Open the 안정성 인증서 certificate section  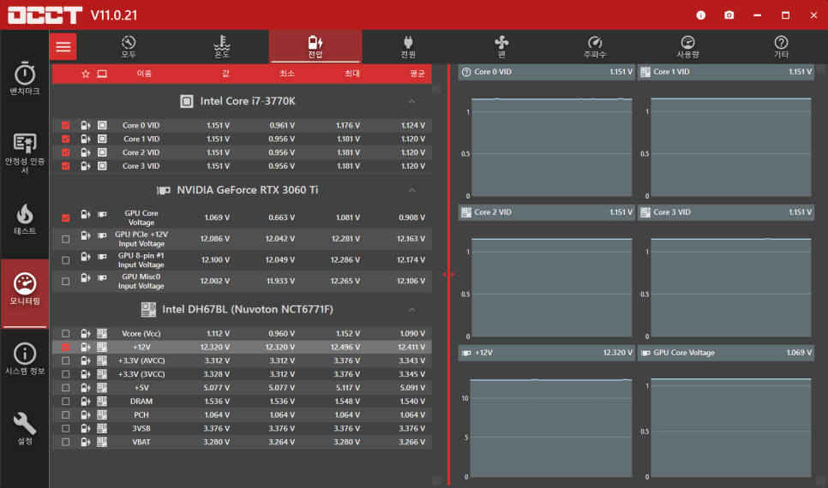tap(25, 153)
